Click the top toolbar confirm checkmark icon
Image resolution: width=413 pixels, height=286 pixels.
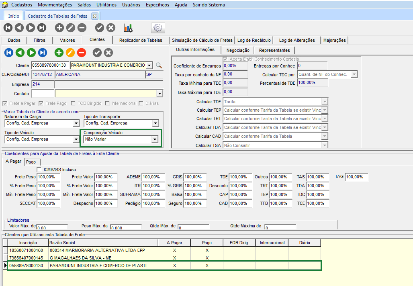(x=100, y=28)
